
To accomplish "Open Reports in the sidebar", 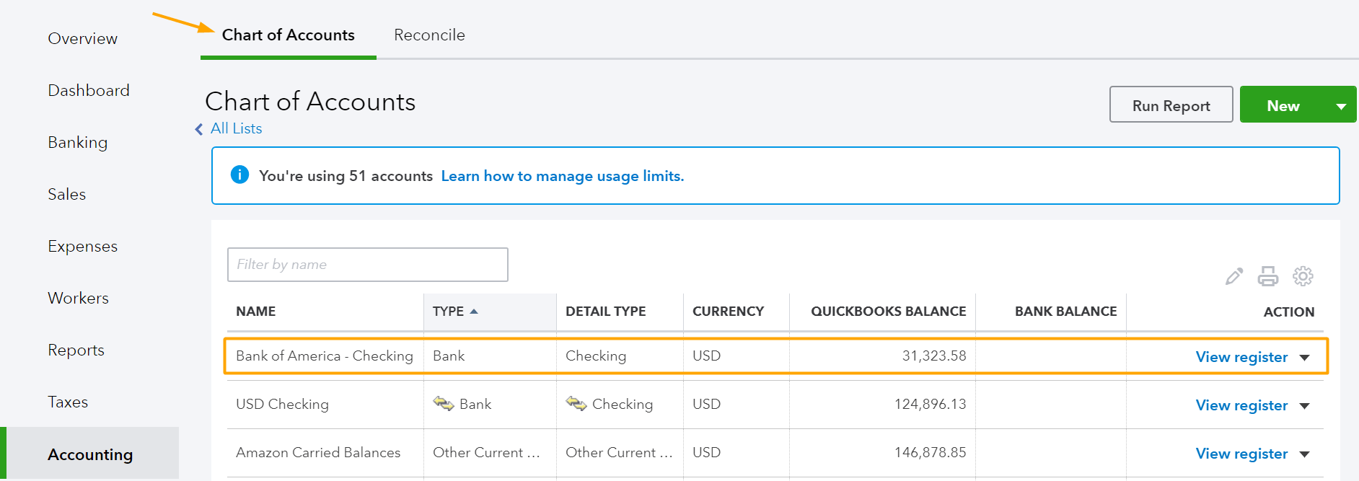I will tap(76, 350).
